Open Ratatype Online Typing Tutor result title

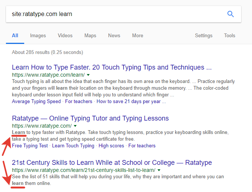[x=90, y=118]
